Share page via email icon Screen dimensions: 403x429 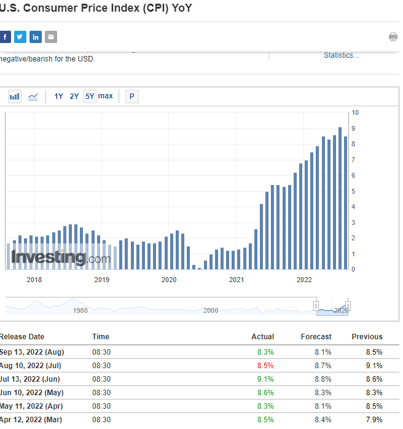pyautogui.click(x=51, y=37)
